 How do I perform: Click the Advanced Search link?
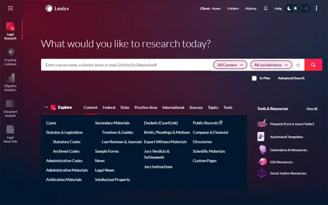click(291, 78)
